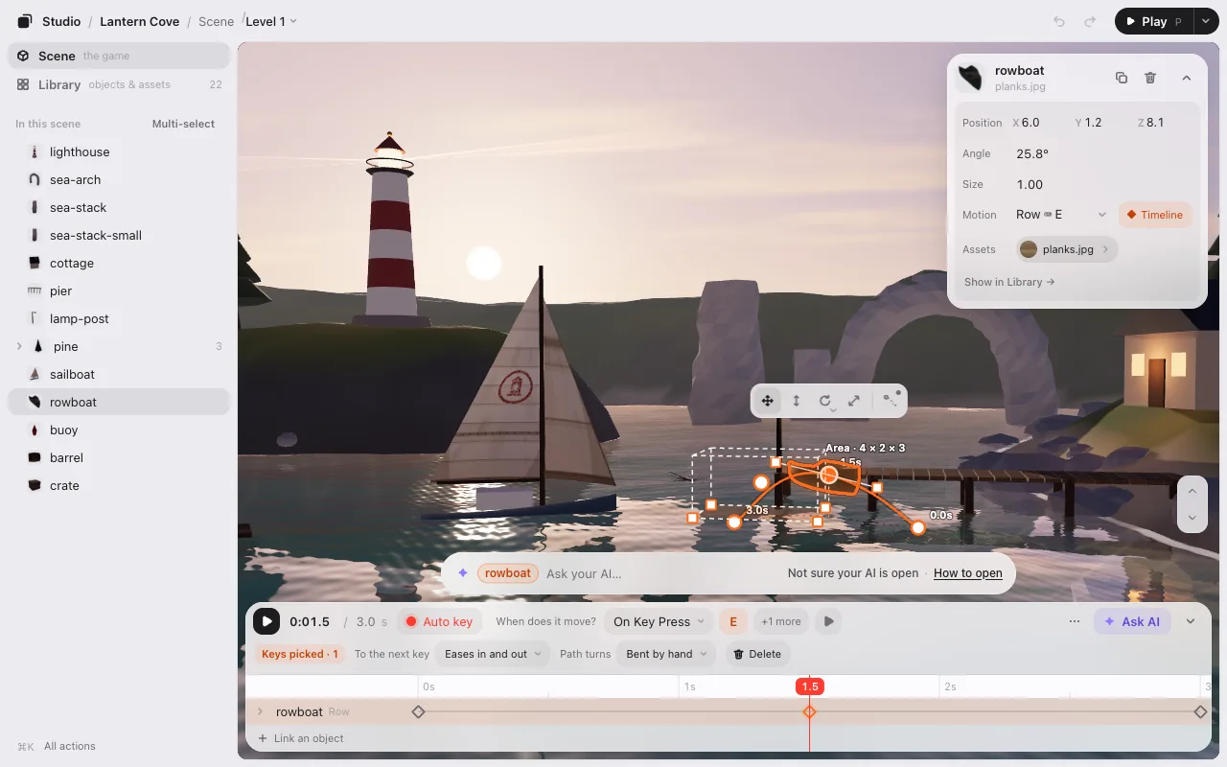Select the motion path tool
The width and height of the screenshot is (1227, 767).
point(890,401)
